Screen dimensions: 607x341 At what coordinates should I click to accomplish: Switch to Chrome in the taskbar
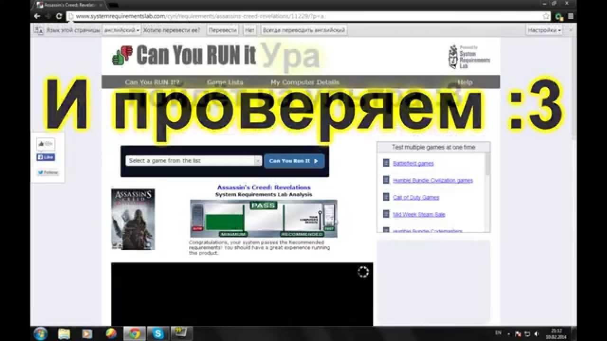click(134, 333)
